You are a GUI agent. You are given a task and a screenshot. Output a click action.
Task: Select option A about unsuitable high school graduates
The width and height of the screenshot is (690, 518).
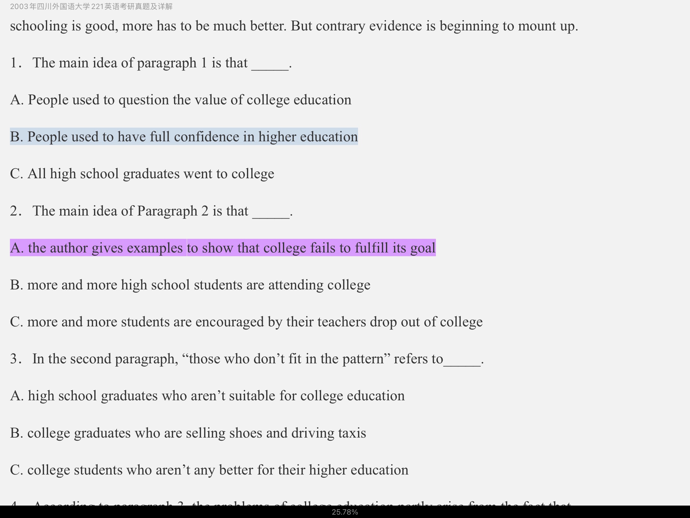click(207, 396)
